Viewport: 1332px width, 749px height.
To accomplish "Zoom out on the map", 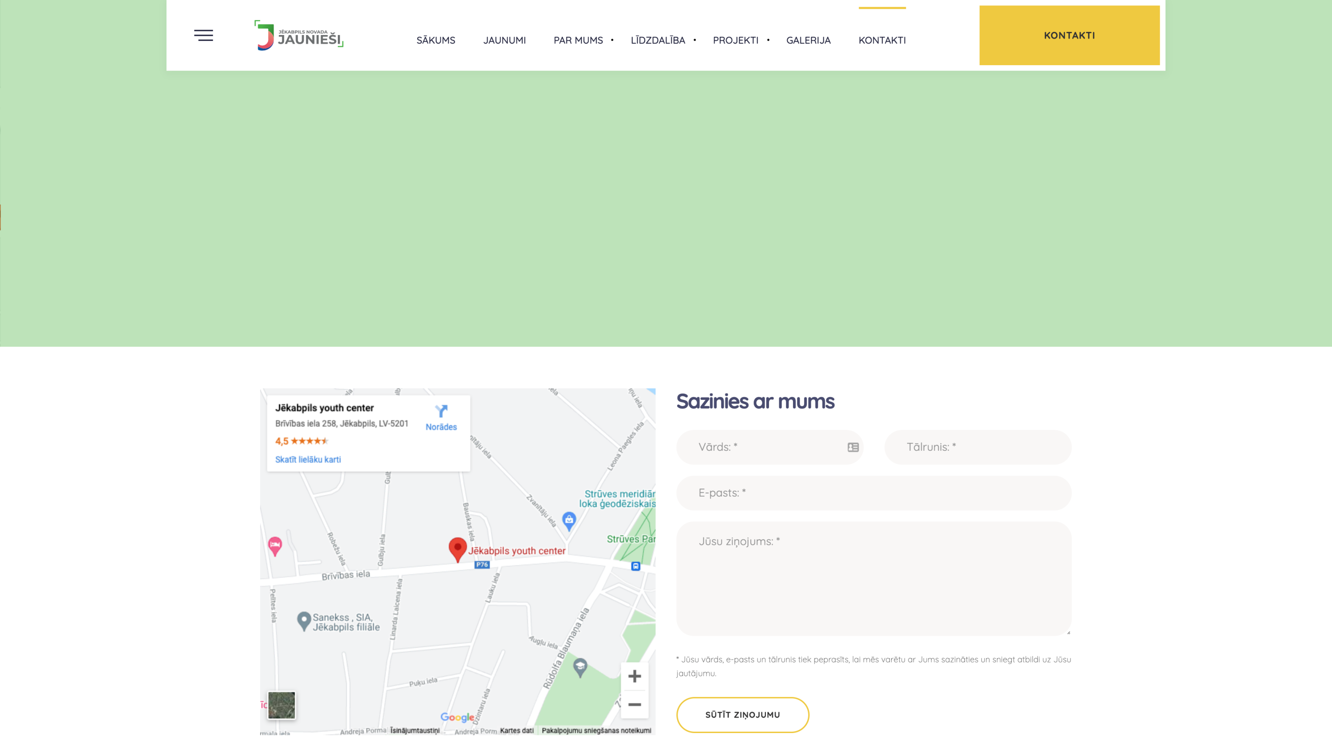I will coord(634,705).
